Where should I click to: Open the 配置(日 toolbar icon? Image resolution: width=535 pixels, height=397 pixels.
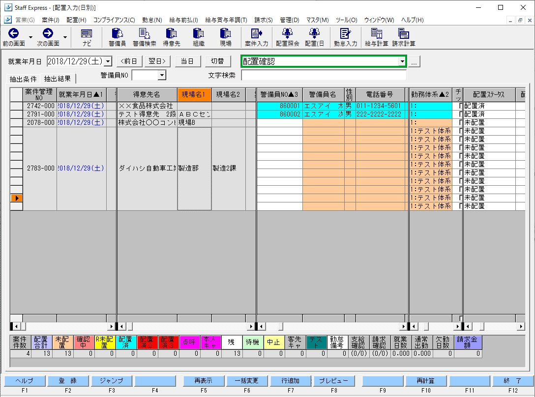(314, 37)
